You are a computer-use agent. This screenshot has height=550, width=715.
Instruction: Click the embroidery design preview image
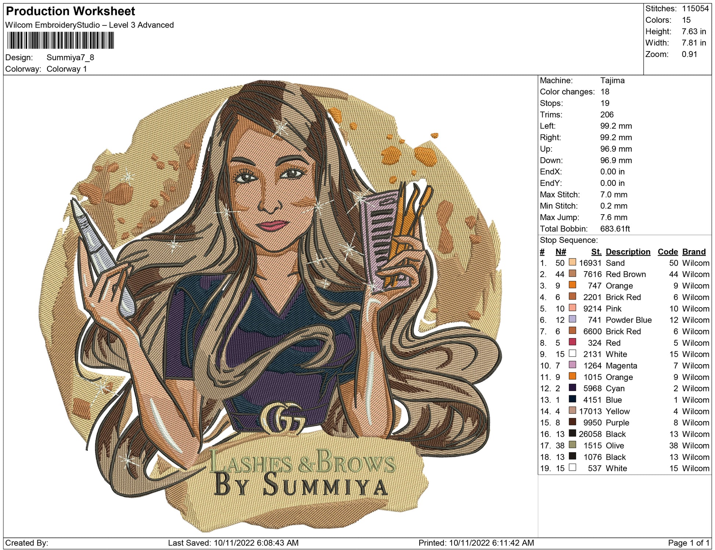(x=270, y=305)
